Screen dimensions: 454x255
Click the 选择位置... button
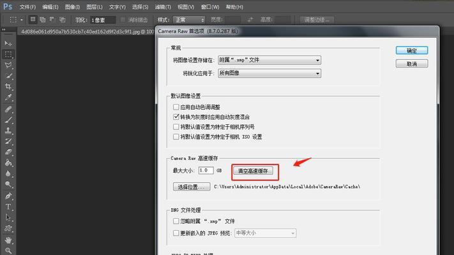(192, 187)
